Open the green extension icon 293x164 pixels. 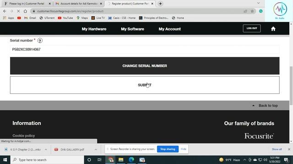point(261,11)
